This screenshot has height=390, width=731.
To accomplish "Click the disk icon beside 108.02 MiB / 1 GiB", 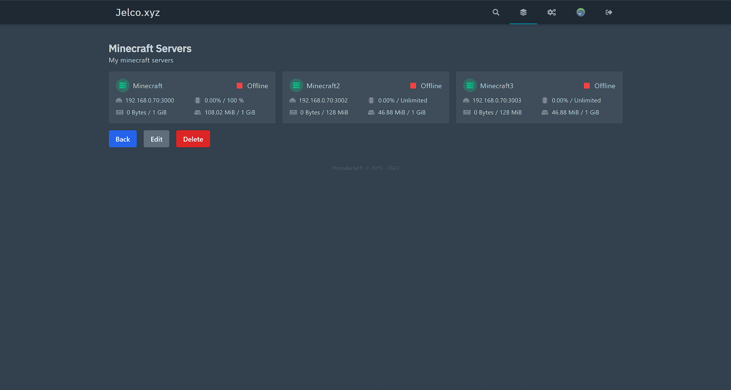I will pyautogui.click(x=198, y=112).
